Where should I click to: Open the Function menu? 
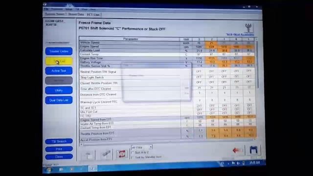coord(57,9)
